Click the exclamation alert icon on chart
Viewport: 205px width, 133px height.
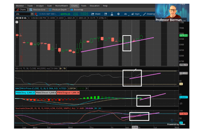pyautogui.click(x=17, y=22)
